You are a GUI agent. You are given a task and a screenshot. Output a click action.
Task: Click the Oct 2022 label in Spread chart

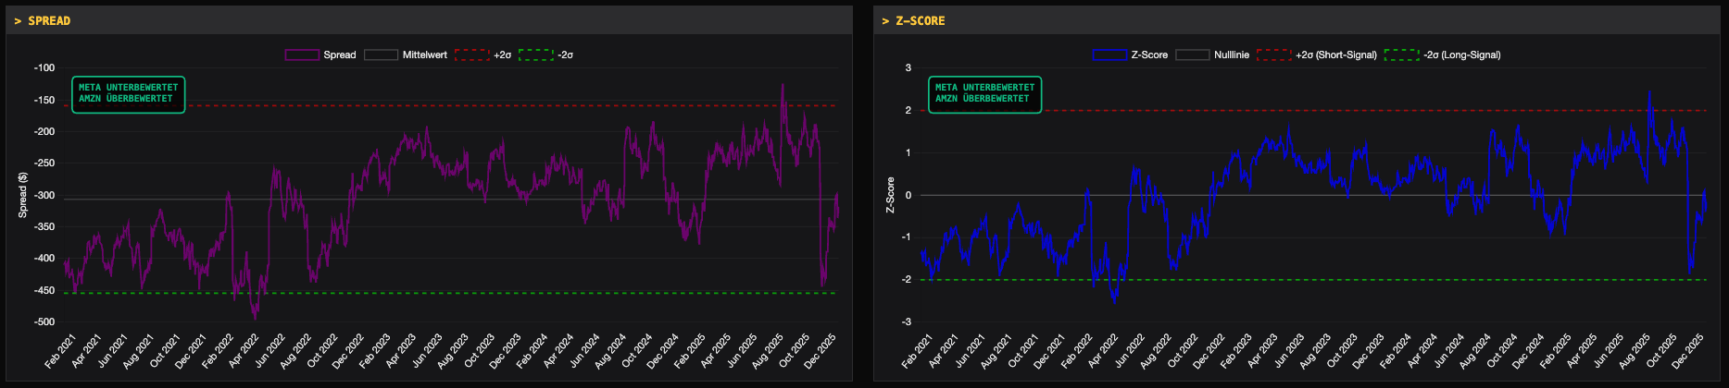click(x=321, y=352)
